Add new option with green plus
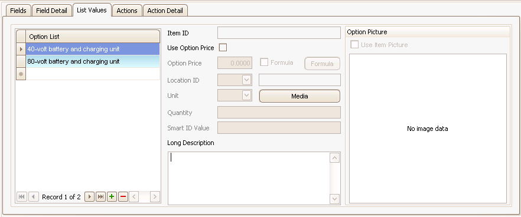521x217 pixels. tap(112, 197)
